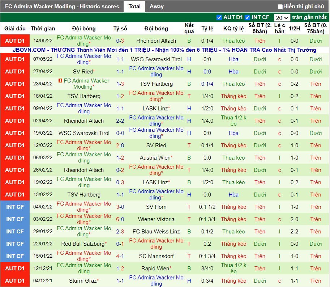Select Rheindorf Altach in the 14/05/22 row
Image resolution: width=330 pixels, height=287 pixels.
pyautogui.click(x=156, y=41)
